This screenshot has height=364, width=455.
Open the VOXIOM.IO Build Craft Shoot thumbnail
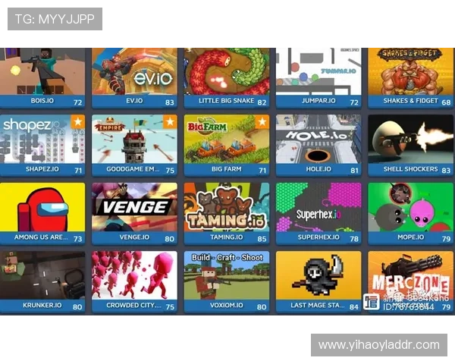pos(227,275)
